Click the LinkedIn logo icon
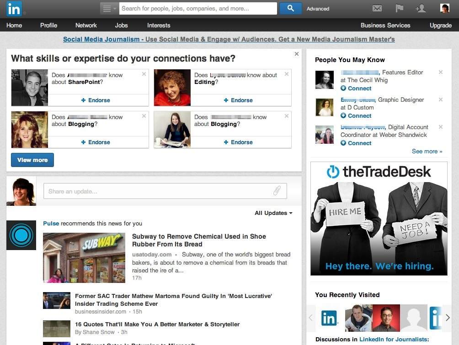This screenshot has width=459, height=345. pyautogui.click(x=14, y=9)
